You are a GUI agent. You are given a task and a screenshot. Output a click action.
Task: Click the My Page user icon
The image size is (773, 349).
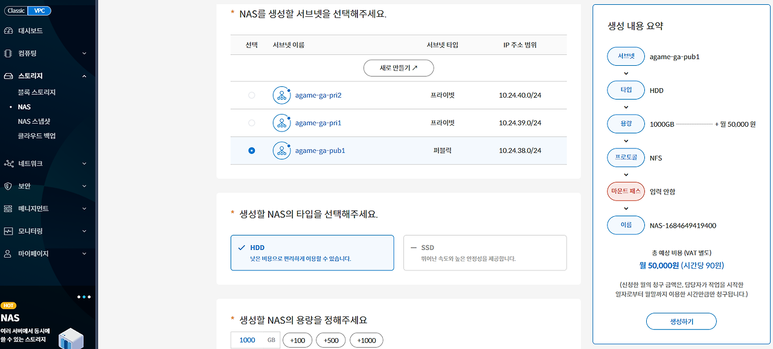tap(8, 254)
